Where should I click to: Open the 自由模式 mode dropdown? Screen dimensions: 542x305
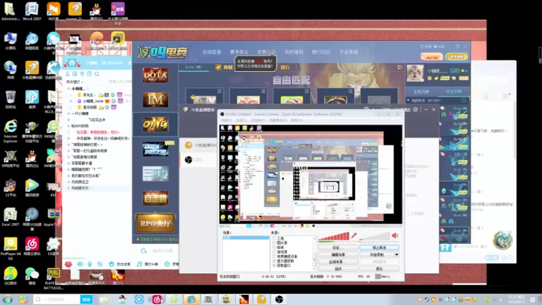coord(75,82)
